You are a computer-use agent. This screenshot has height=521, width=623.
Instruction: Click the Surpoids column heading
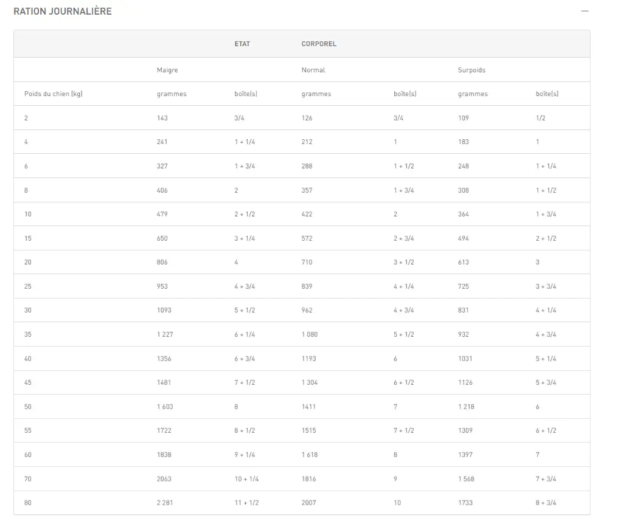[x=472, y=70]
